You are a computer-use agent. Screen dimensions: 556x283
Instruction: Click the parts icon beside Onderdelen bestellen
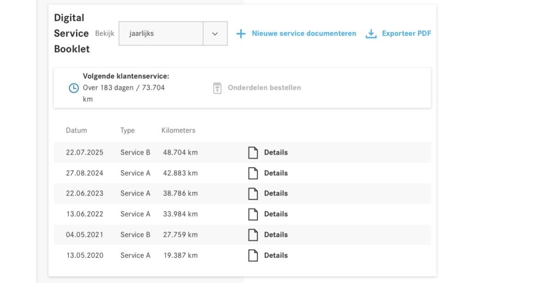pos(217,88)
